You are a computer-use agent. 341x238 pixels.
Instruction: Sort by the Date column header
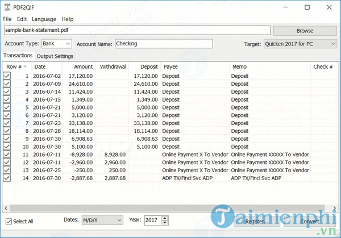[47, 66]
